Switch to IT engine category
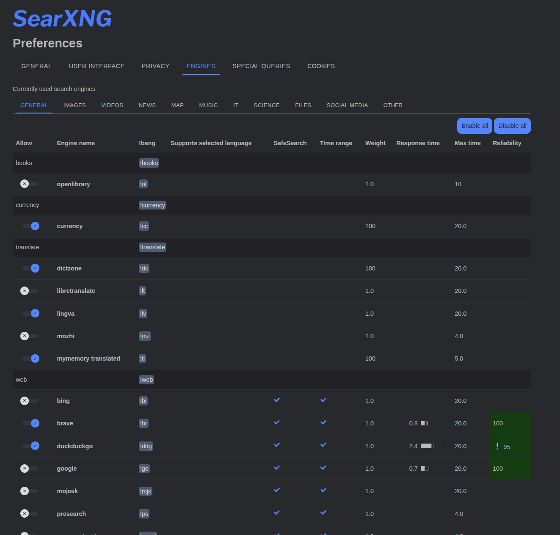Viewport: 560px width, 535px height. [236, 105]
